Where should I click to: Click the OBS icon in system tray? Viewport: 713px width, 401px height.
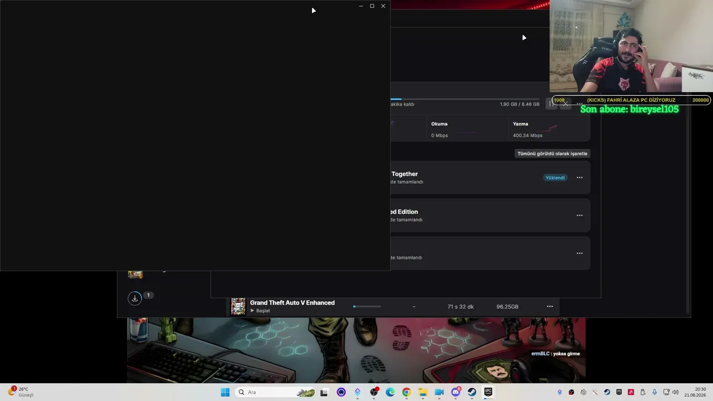(572, 392)
